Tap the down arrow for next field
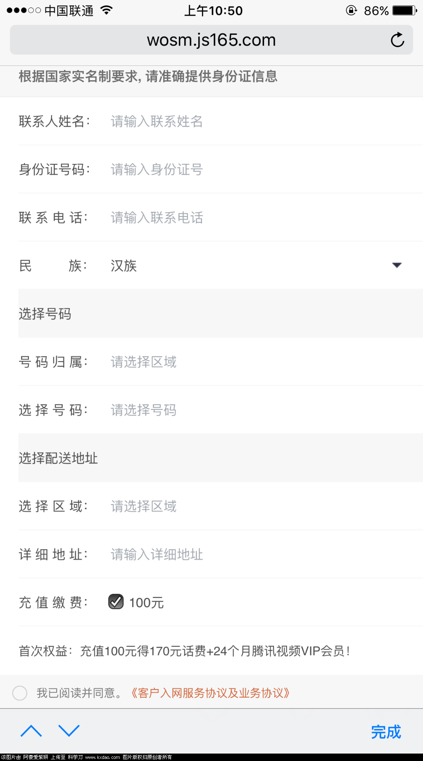Screen dimensions: 423x761 69,731
